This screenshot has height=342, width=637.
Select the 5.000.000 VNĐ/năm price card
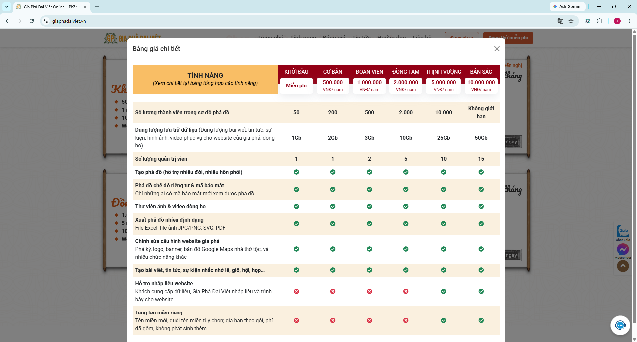click(444, 85)
